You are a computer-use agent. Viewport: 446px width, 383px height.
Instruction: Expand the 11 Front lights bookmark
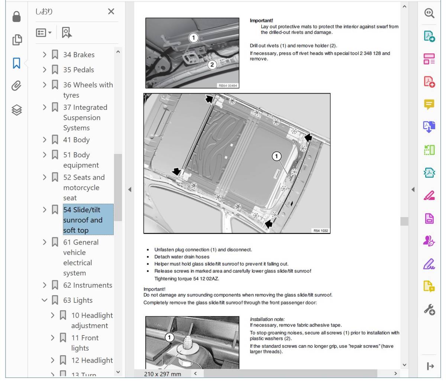(x=53, y=338)
